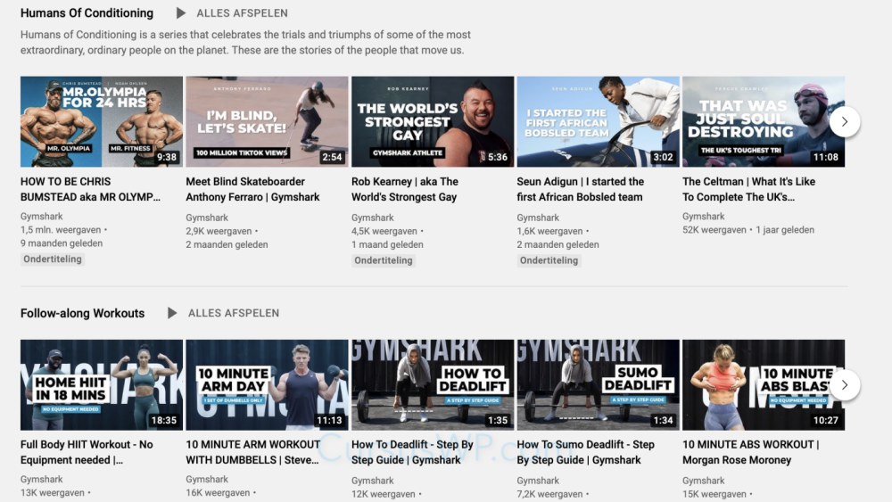892x502 pixels.
Task: Open 10 Minute Abs Blast thumbnail
Action: (x=764, y=385)
